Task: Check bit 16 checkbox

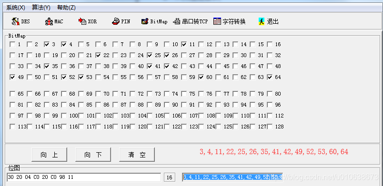Action: point(270,44)
